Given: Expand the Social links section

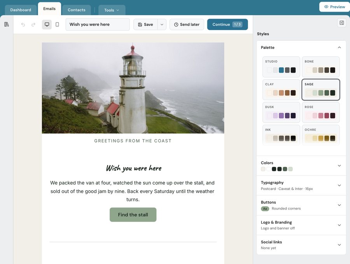Looking at the screenshot, I should 301,245.
